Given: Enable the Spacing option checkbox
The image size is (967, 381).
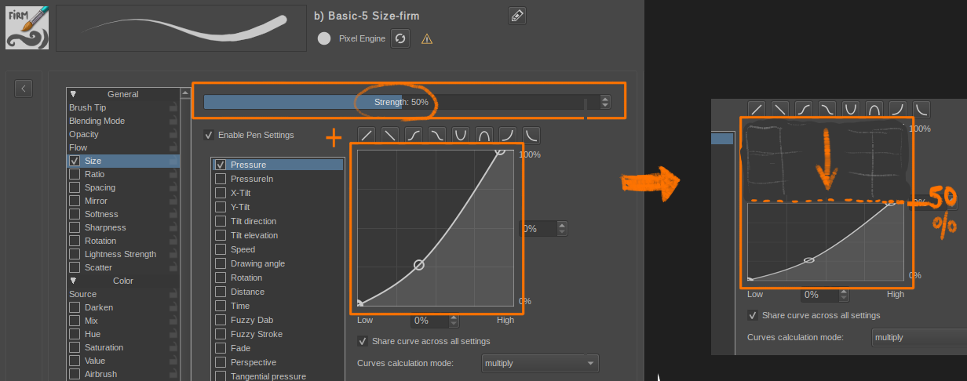Looking at the screenshot, I should 75,187.
